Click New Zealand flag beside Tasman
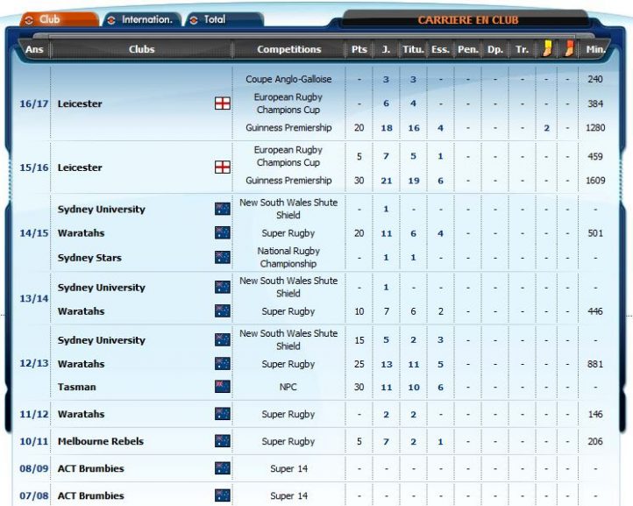The width and height of the screenshot is (633, 506). pyautogui.click(x=223, y=387)
